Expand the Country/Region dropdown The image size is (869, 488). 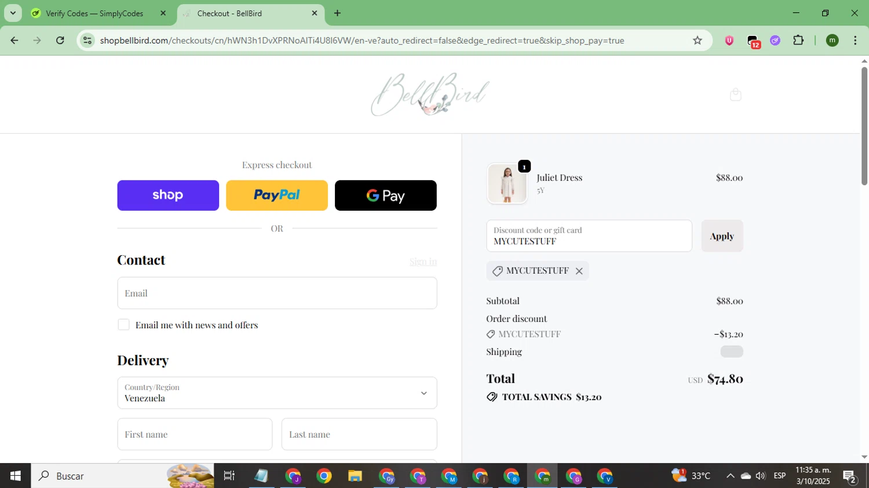point(277,393)
